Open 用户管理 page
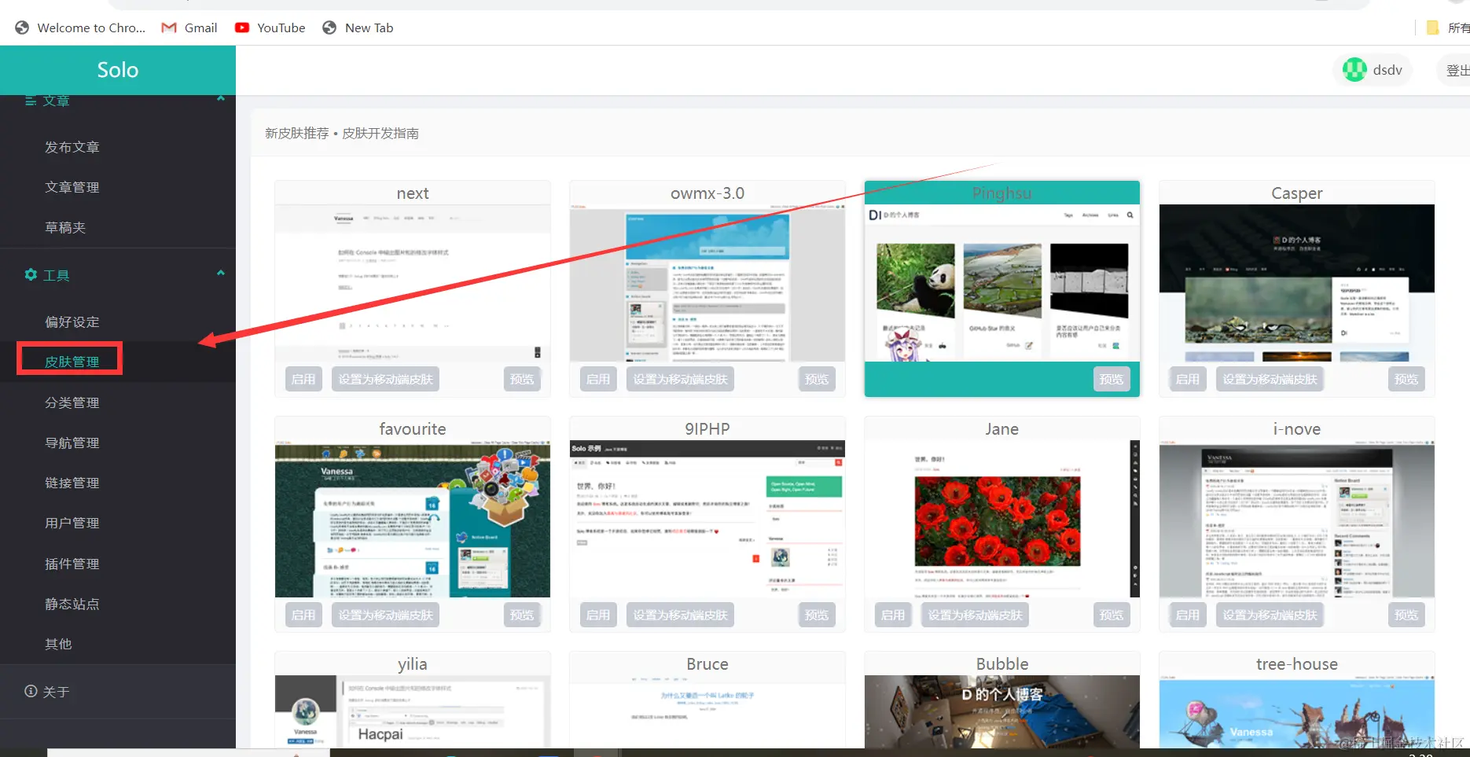1470x757 pixels. coord(72,523)
